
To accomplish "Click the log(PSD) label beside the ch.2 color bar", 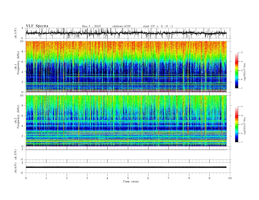I will pyautogui.click(x=245, y=125).
